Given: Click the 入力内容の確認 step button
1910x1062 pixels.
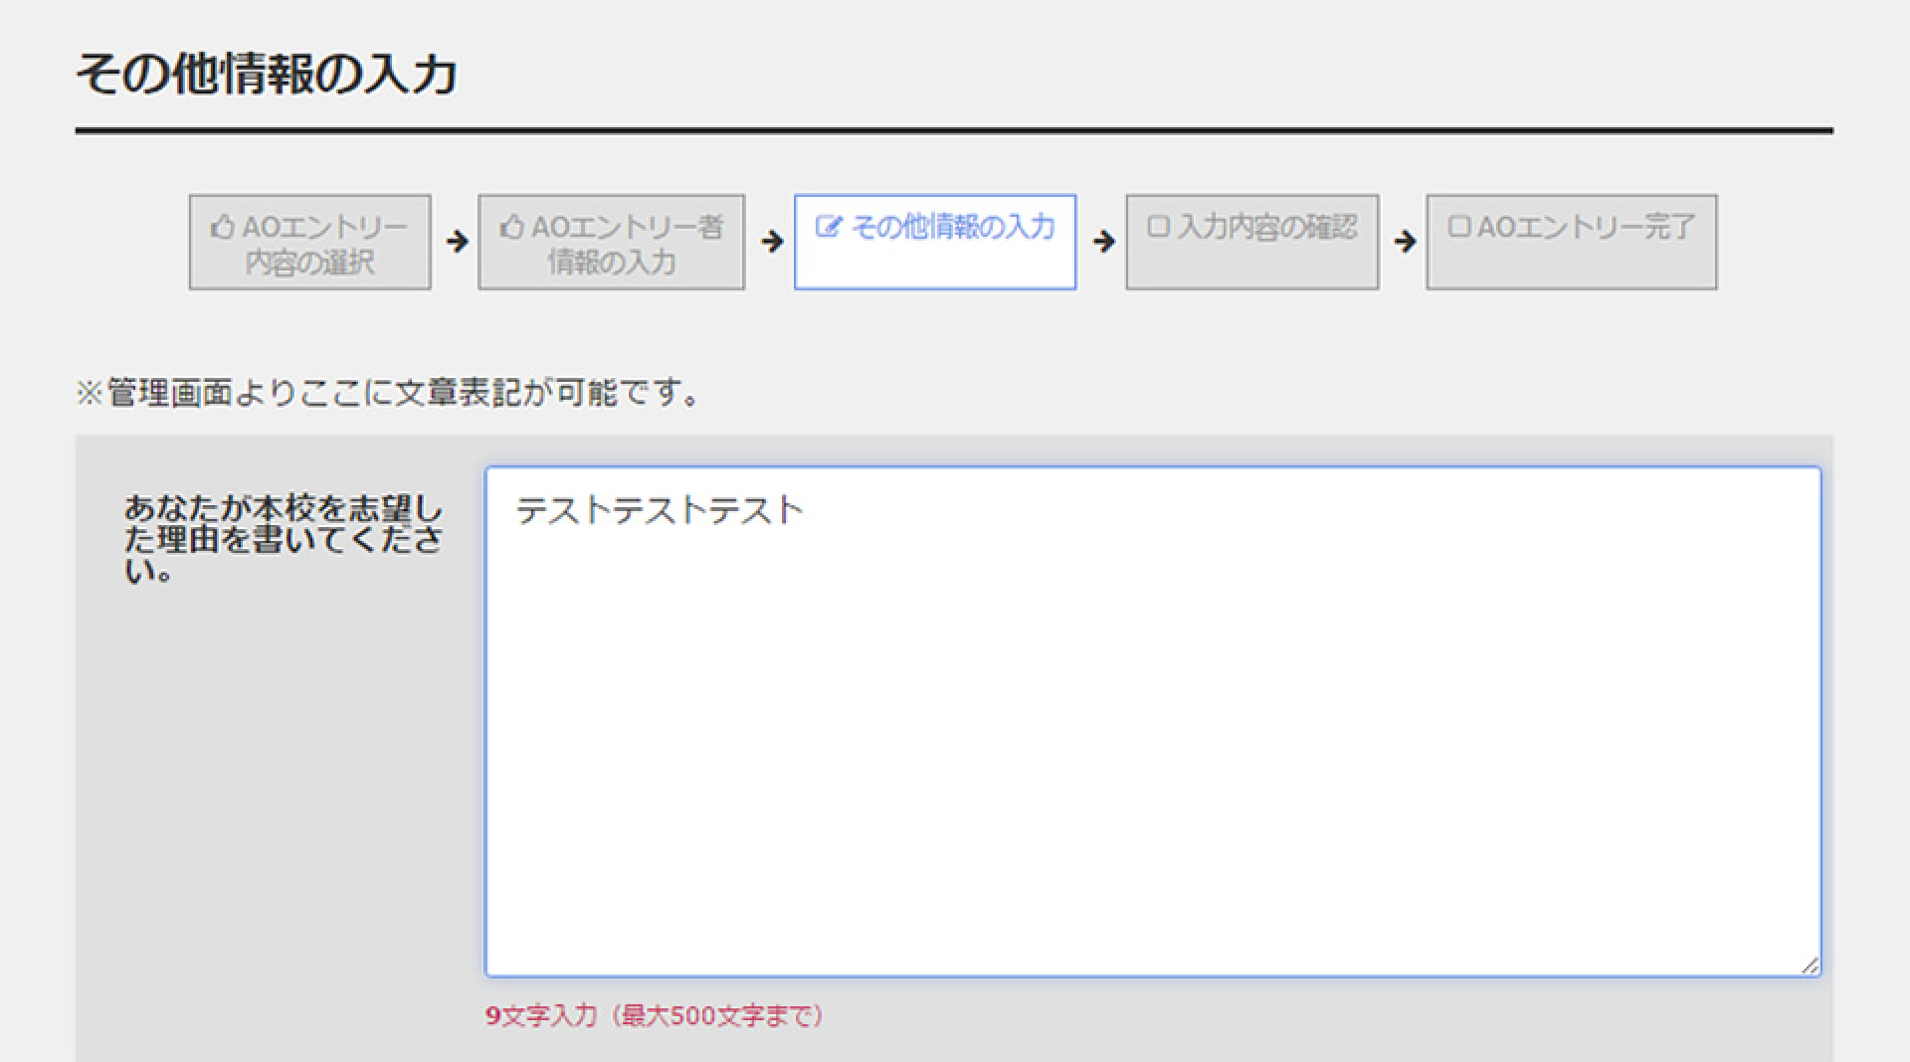Looking at the screenshot, I should [x=1251, y=242].
